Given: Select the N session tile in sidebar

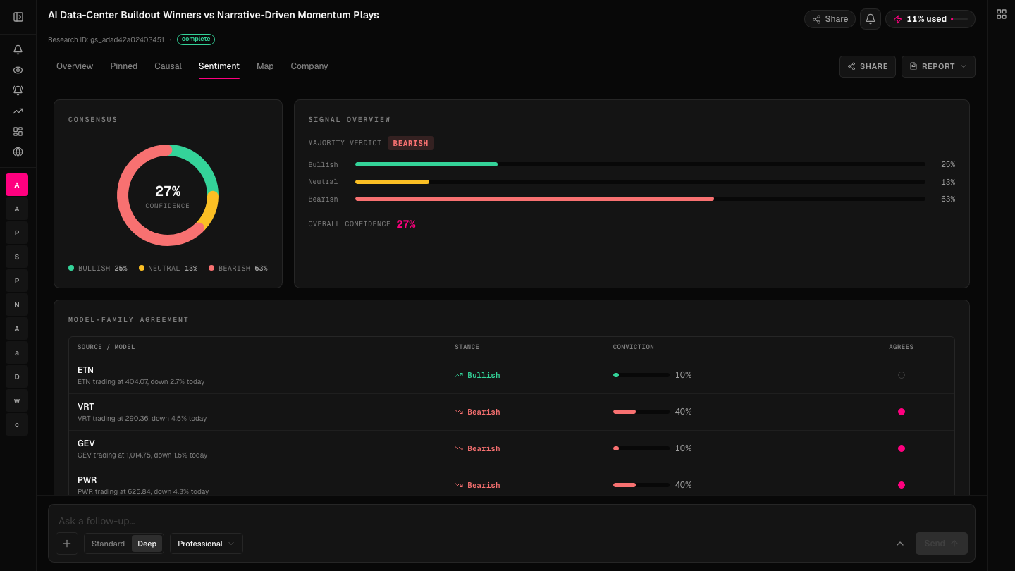Looking at the screenshot, I should point(17,305).
